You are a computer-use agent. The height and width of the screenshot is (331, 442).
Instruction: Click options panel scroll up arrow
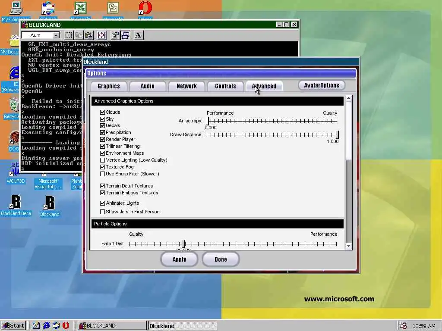349,99
